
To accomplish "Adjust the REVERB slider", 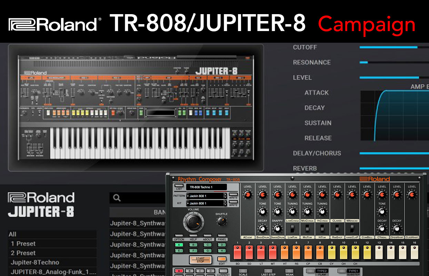I will coord(394,168).
